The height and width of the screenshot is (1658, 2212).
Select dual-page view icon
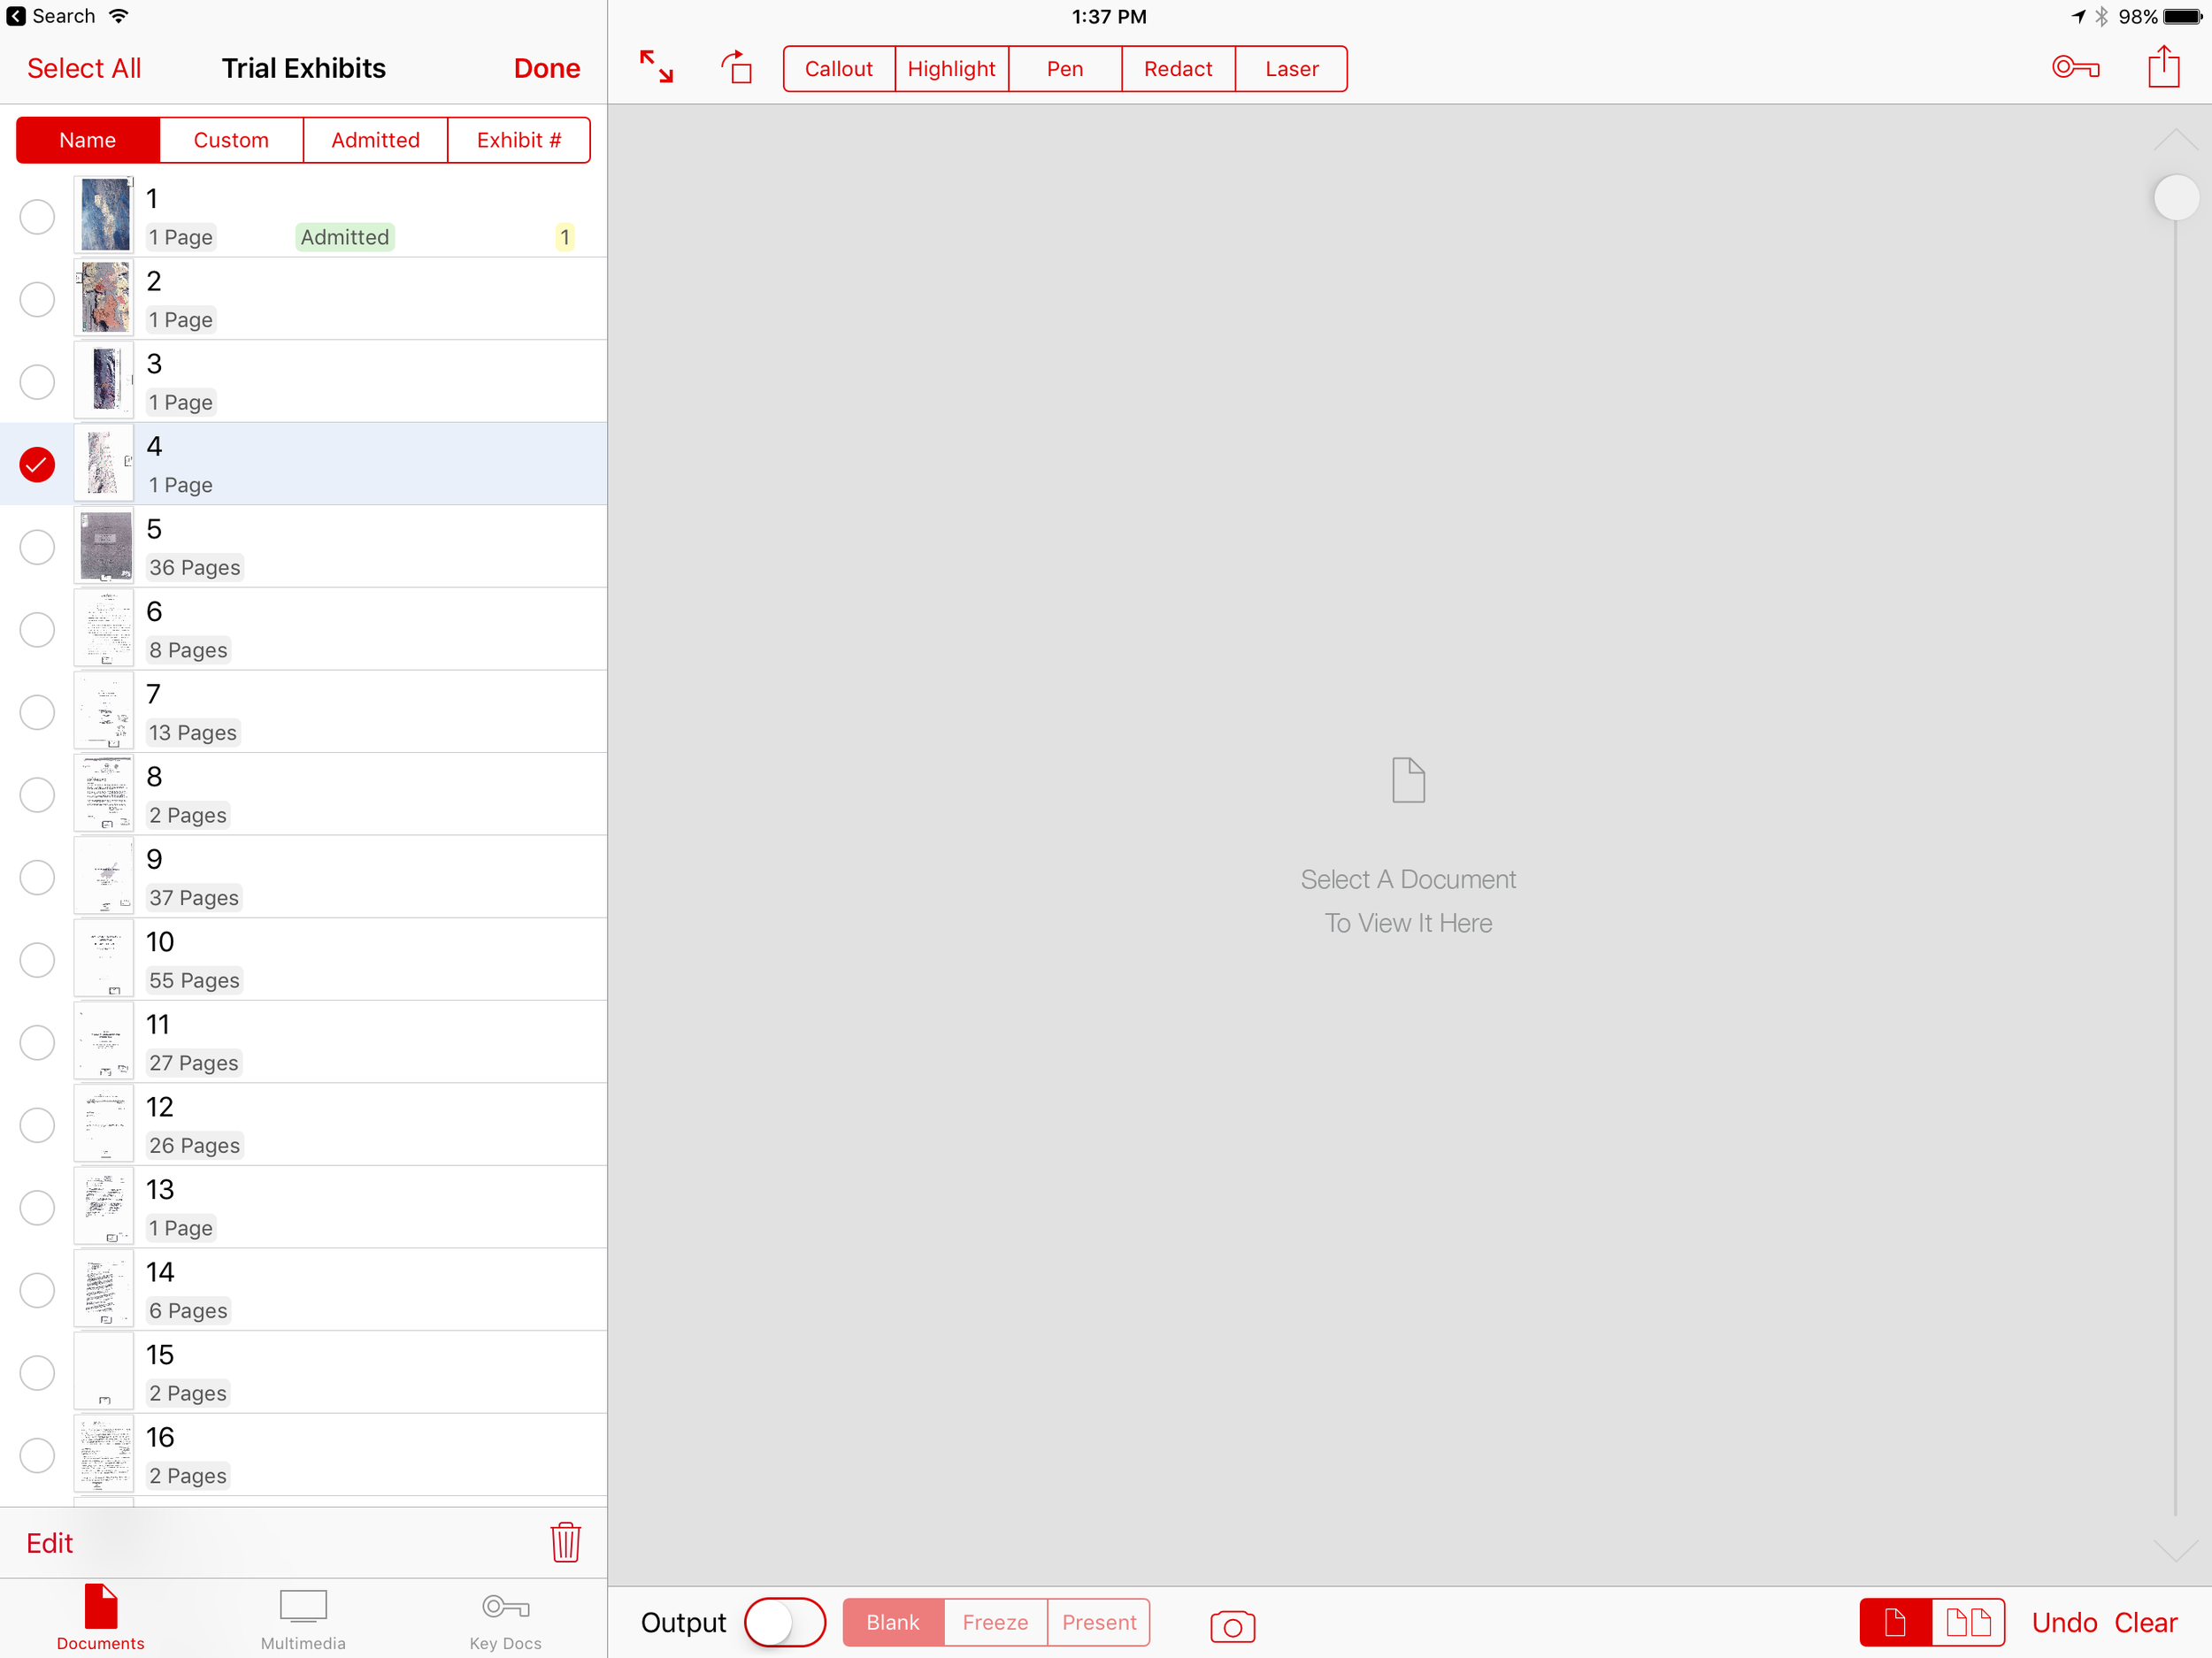tap(1968, 1621)
